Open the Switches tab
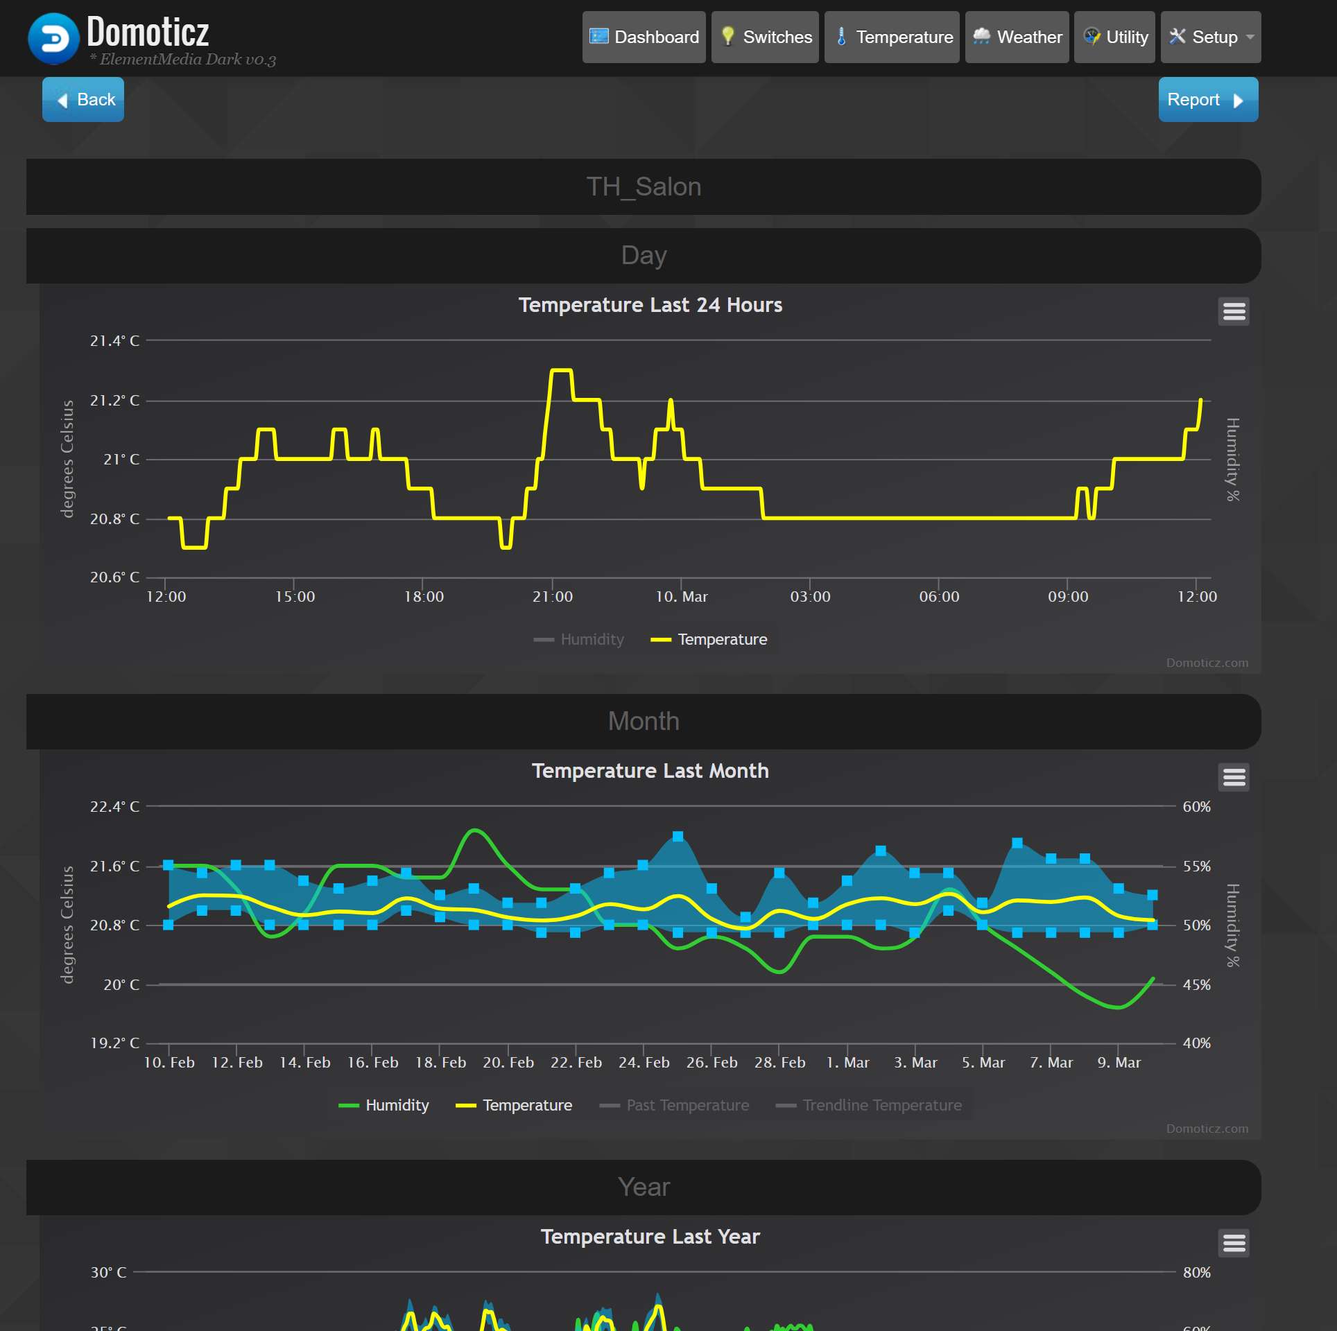This screenshot has width=1337, height=1331. (765, 37)
